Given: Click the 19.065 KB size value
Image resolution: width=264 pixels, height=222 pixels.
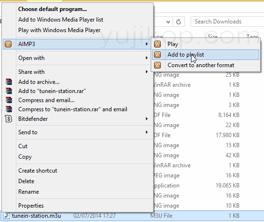Looking at the screenshot, I should pos(228,186).
